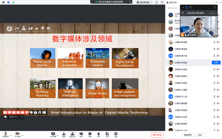Collapse the chat bubble input chevron

click(x=22, y=117)
